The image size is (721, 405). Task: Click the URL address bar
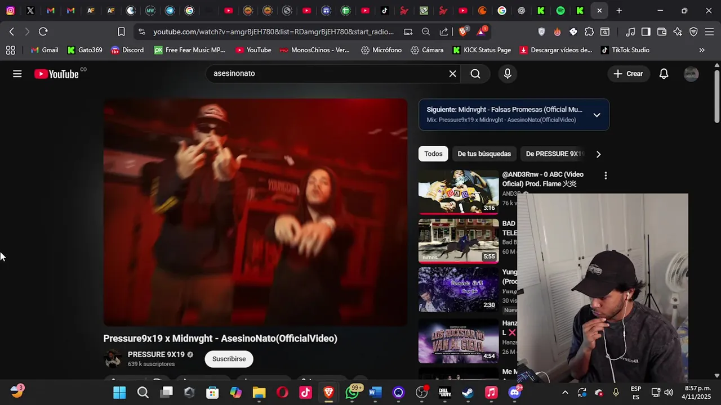click(273, 32)
